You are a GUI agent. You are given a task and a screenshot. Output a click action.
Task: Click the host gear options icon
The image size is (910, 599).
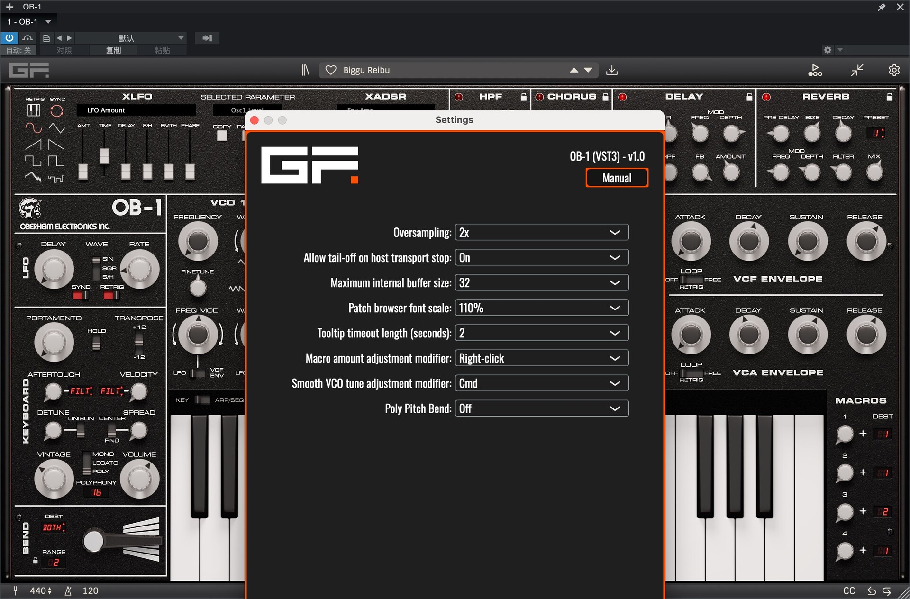coord(828,50)
